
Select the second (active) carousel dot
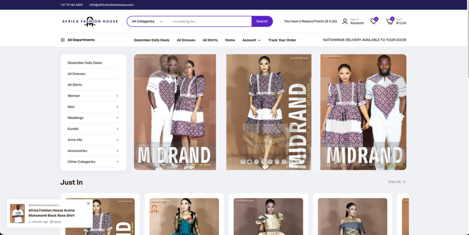[x=250, y=162]
